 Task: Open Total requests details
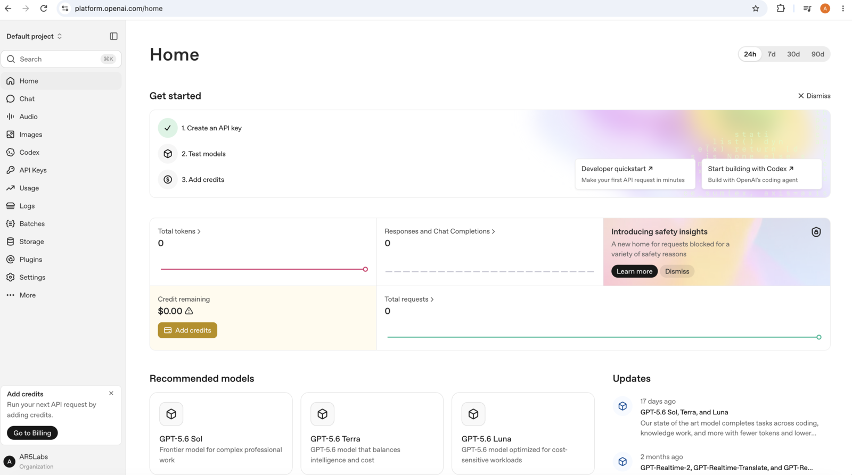409,299
